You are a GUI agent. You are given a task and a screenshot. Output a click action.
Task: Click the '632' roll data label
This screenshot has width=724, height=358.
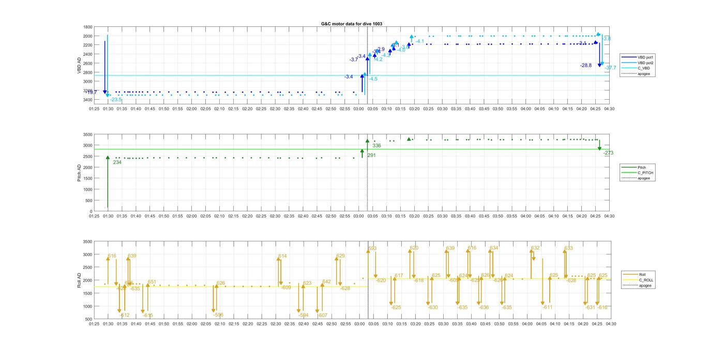pos(535,248)
